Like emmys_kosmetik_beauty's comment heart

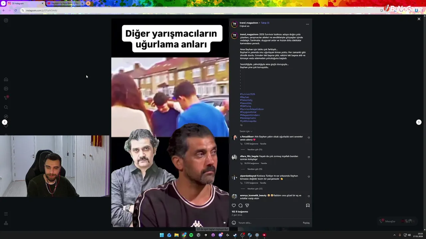309,197
